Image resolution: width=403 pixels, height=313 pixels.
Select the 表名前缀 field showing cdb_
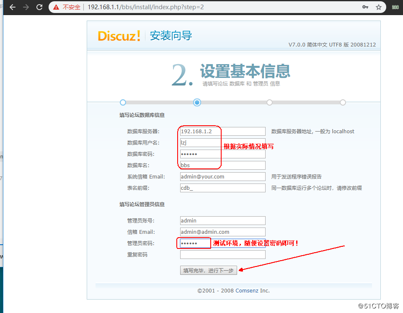222,188
